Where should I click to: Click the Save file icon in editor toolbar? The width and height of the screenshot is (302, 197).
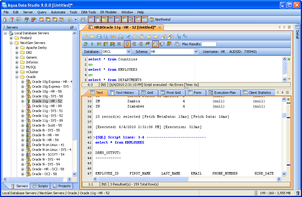tap(99, 36)
